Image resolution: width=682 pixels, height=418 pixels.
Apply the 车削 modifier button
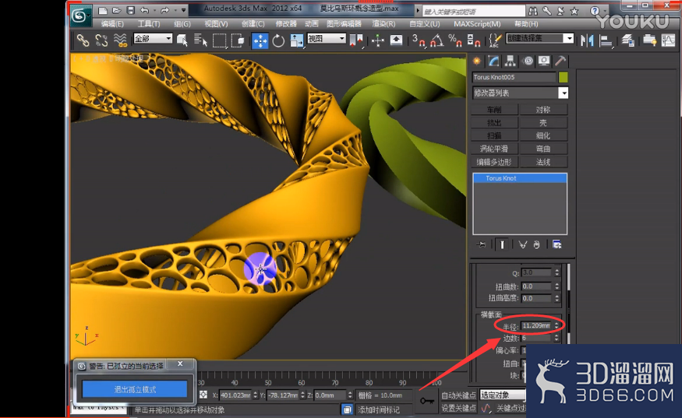point(494,110)
